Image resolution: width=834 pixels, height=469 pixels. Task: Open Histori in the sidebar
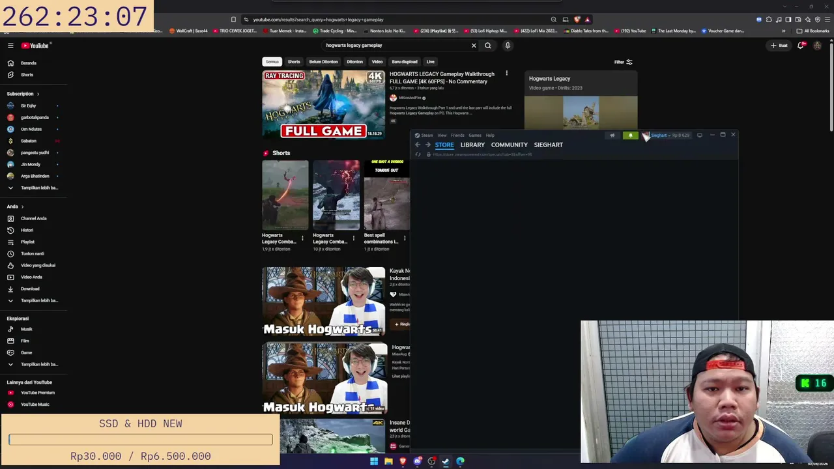click(27, 230)
